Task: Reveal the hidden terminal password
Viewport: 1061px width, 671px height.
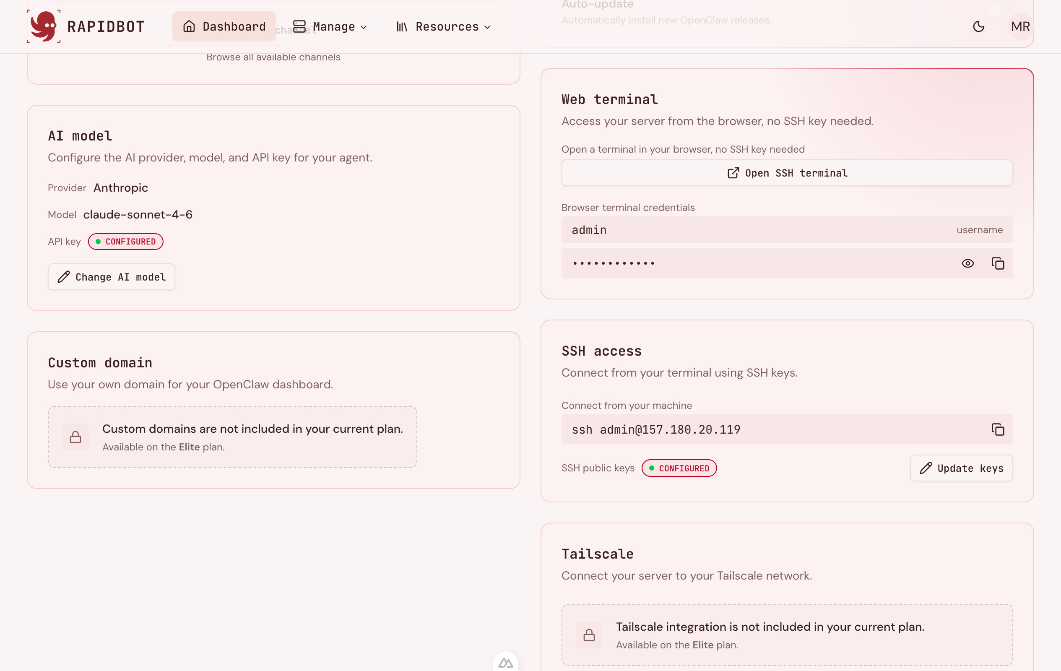Action: tap(967, 263)
